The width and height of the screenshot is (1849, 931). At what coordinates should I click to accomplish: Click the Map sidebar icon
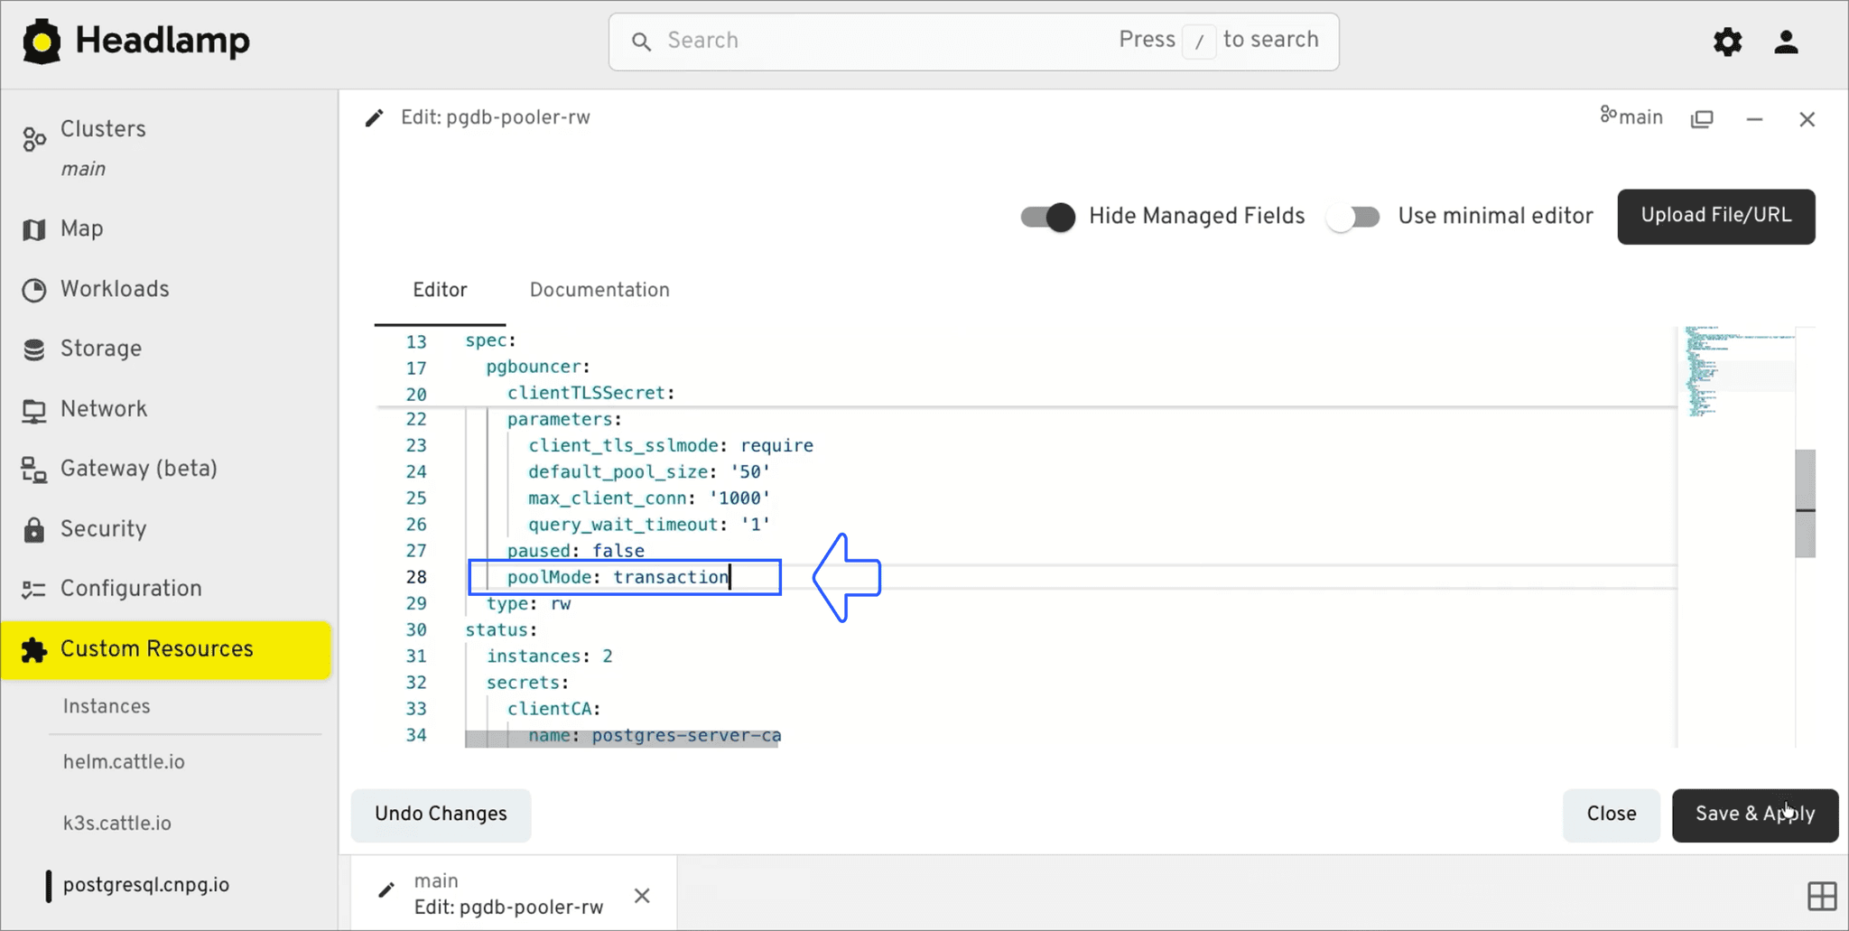coord(34,229)
